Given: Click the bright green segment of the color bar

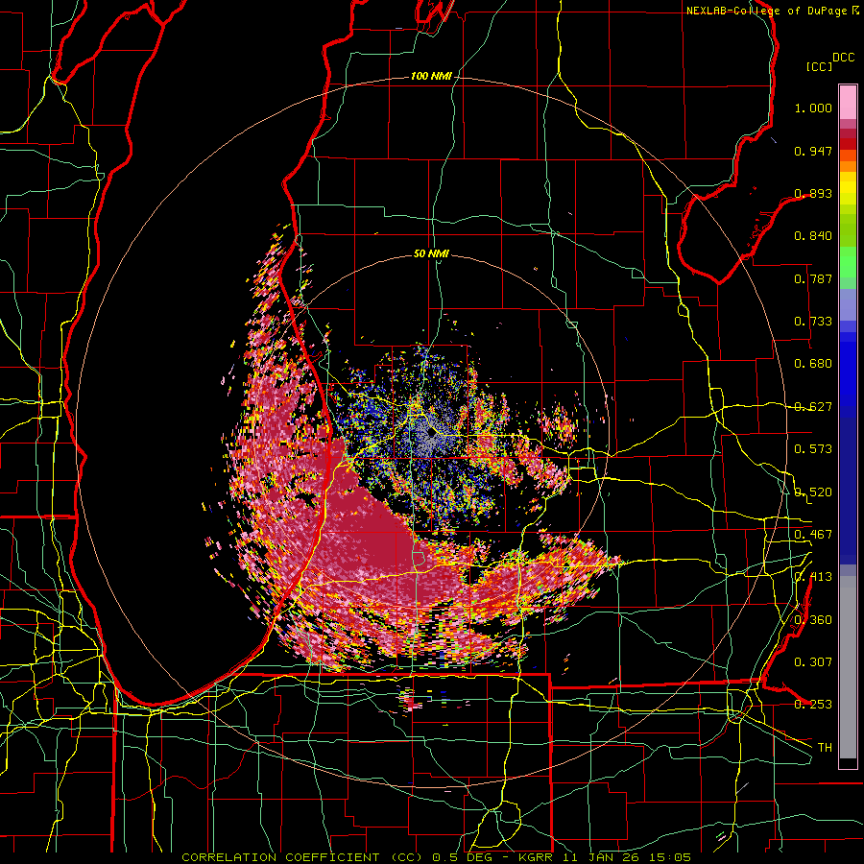Looking at the screenshot, I should point(848,262).
